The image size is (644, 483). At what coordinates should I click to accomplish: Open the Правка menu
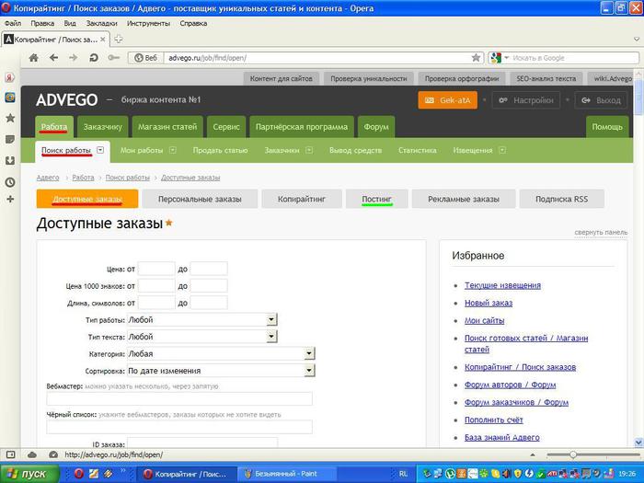[x=42, y=23]
